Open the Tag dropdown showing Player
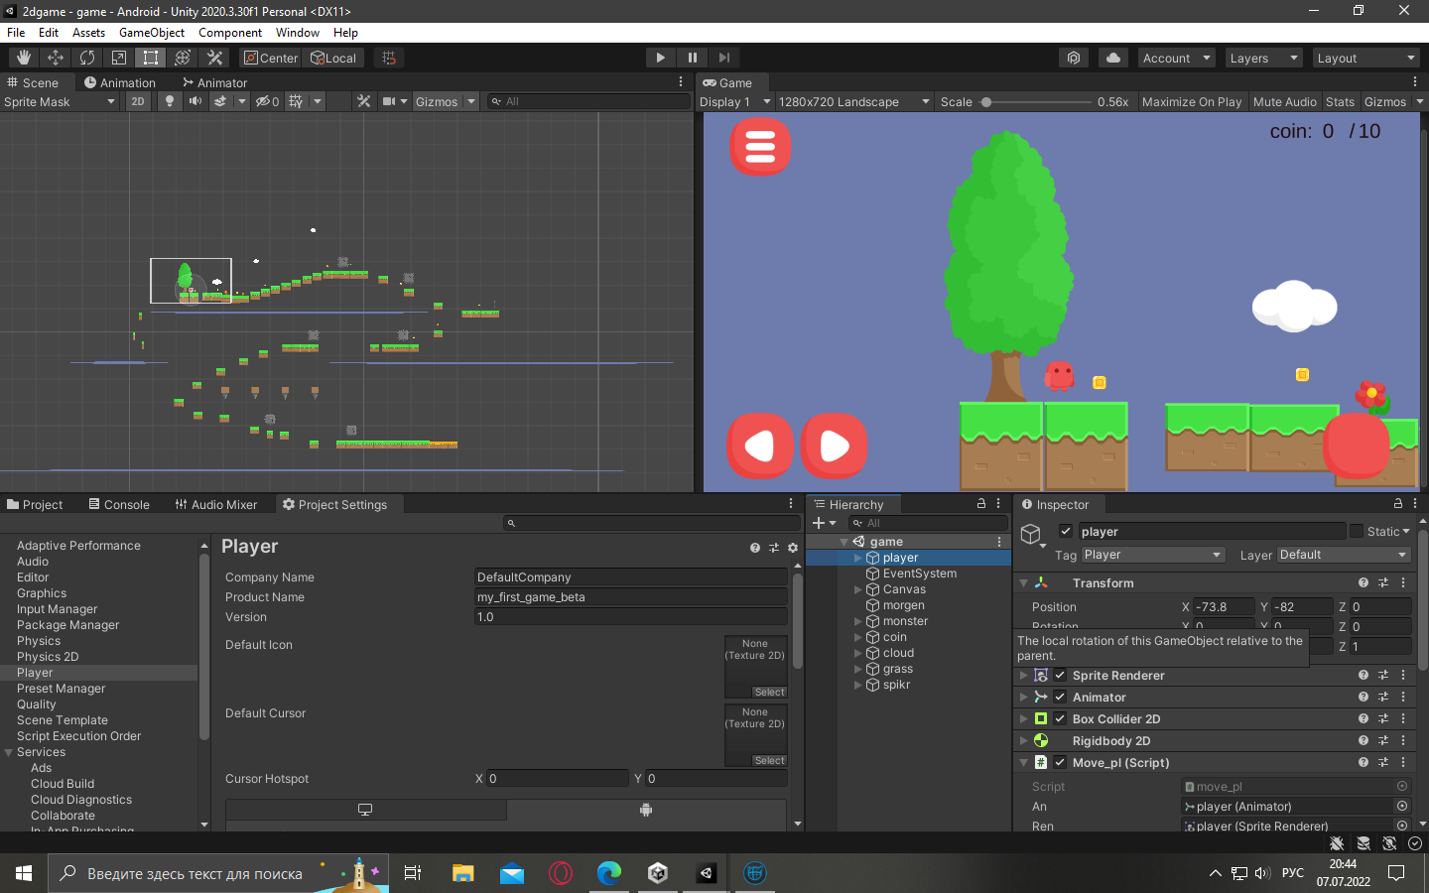The image size is (1429, 893). click(1153, 555)
